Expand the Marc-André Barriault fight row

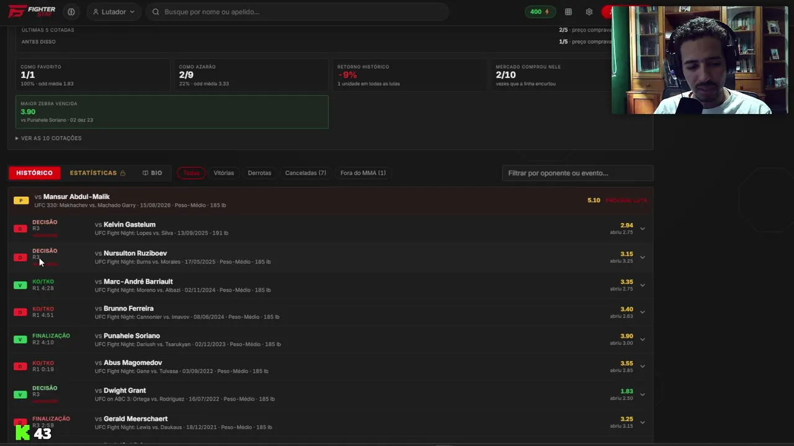tap(643, 285)
